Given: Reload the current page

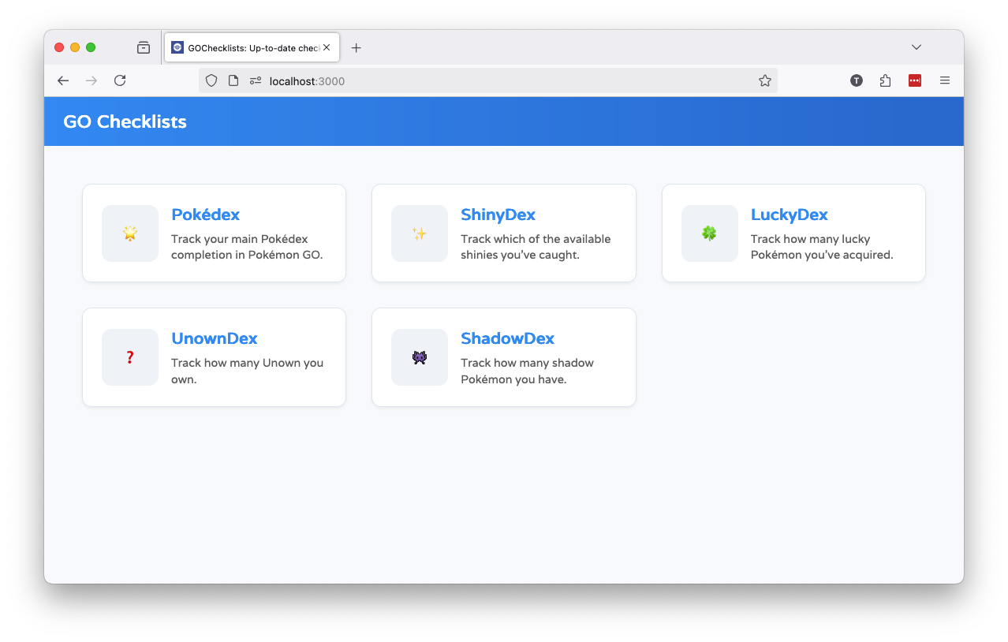Looking at the screenshot, I should [120, 80].
